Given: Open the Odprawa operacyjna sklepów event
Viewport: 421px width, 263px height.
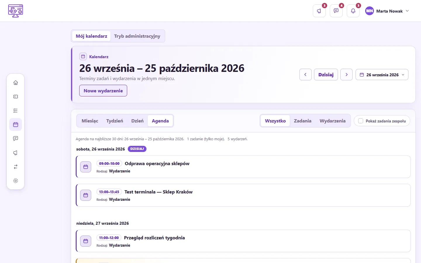Looking at the screenshot, I should click(x=243, y=167).
